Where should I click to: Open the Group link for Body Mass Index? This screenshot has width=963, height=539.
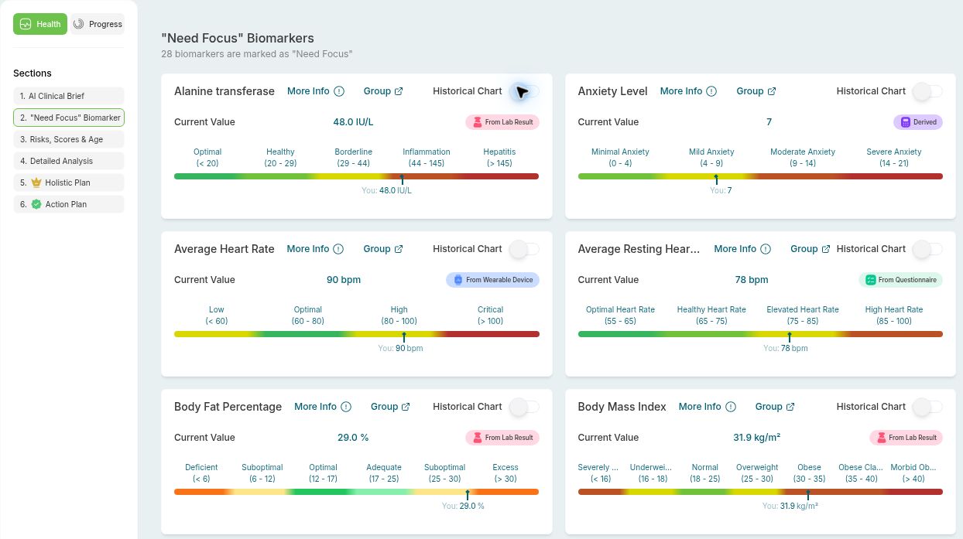[x=775, y=407]
